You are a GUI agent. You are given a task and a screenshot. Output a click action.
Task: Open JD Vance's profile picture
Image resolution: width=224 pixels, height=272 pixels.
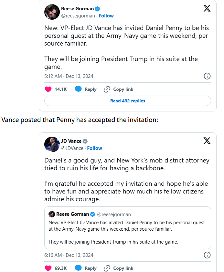(52, 144)
